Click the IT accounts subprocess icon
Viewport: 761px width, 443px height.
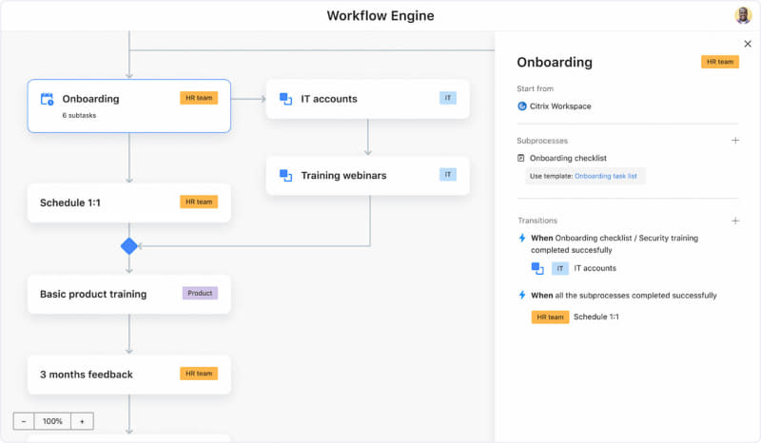[285, 99]
